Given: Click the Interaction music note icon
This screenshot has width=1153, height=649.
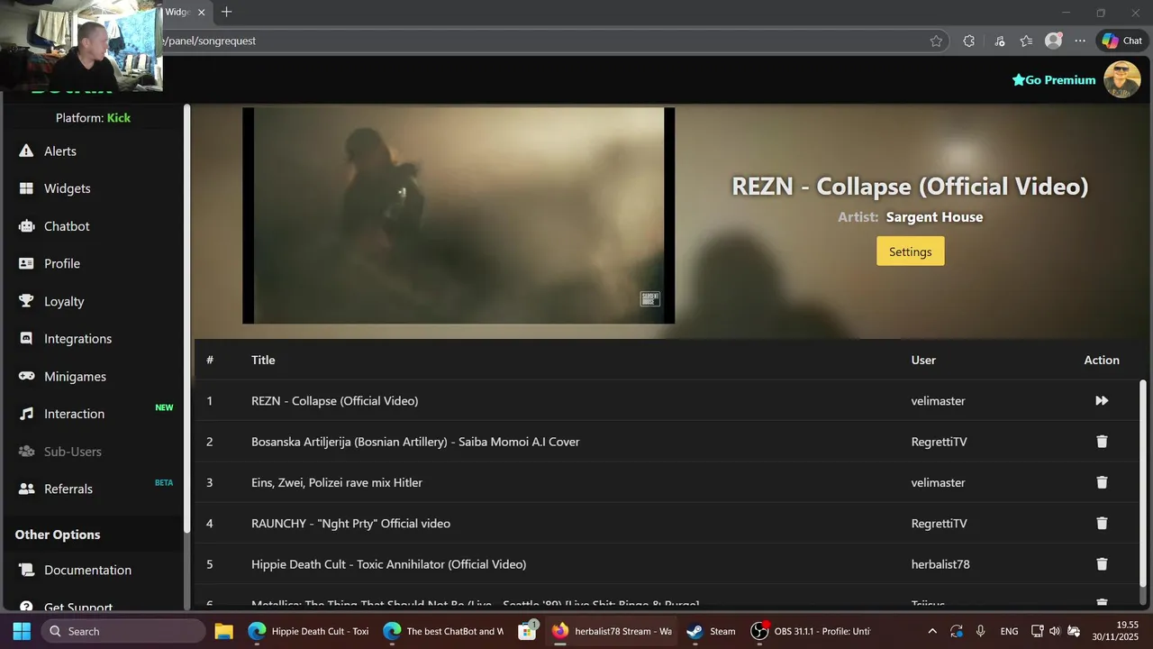Looking at the screenshot, I should (26, 414).
